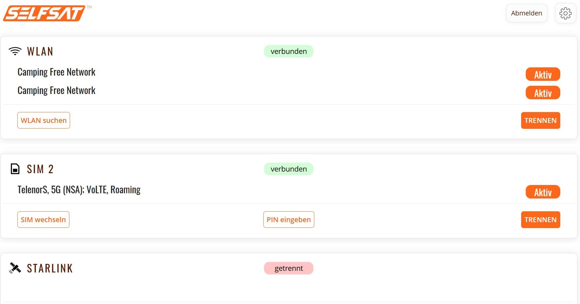The height and width of the screenshot is (304, 580).
Task: Click the STARLINK section heading
Action: [x=50, y=269]
